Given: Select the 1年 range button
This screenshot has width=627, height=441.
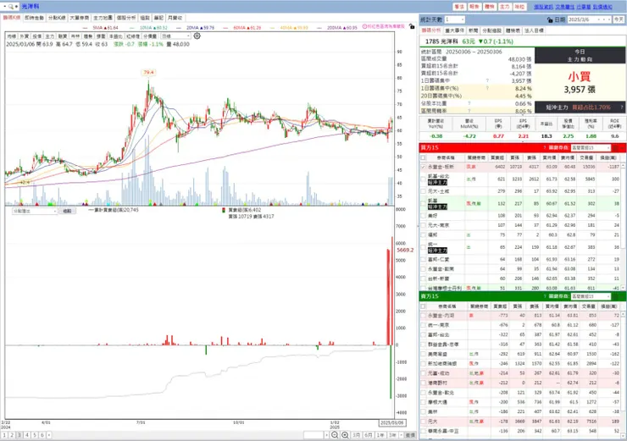Looking at the screenshot, I should pyautogui.click(x=380, y=435).
